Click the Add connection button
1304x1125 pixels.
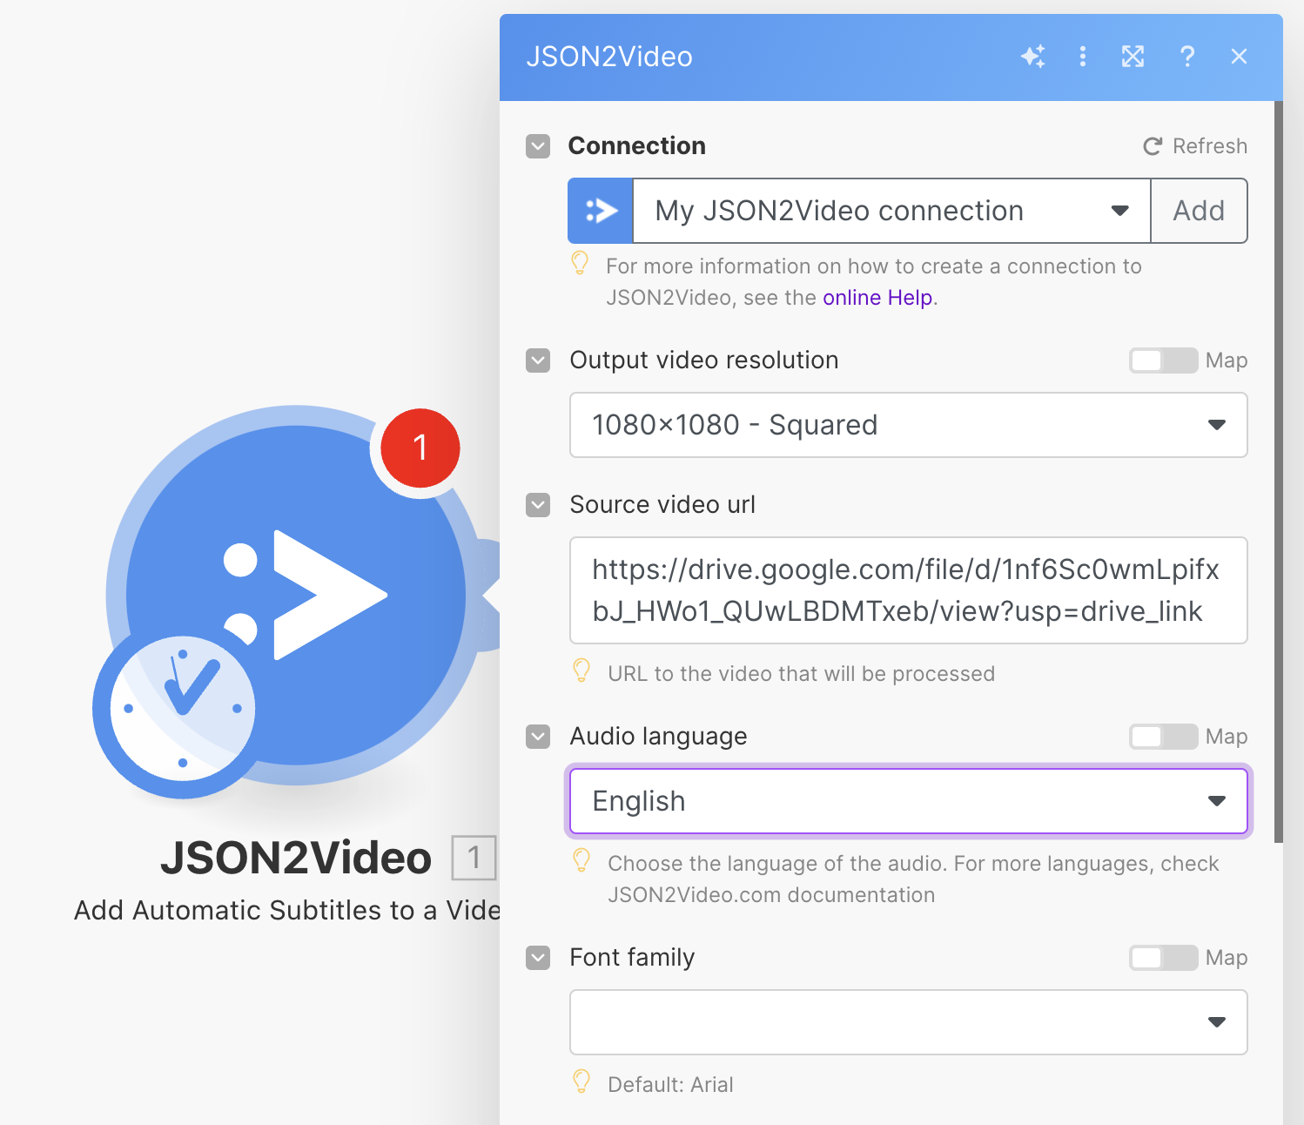[x=1199, y=211]
